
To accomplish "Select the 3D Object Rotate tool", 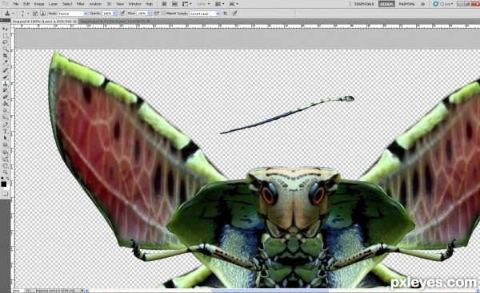I will tap(6, 152).
